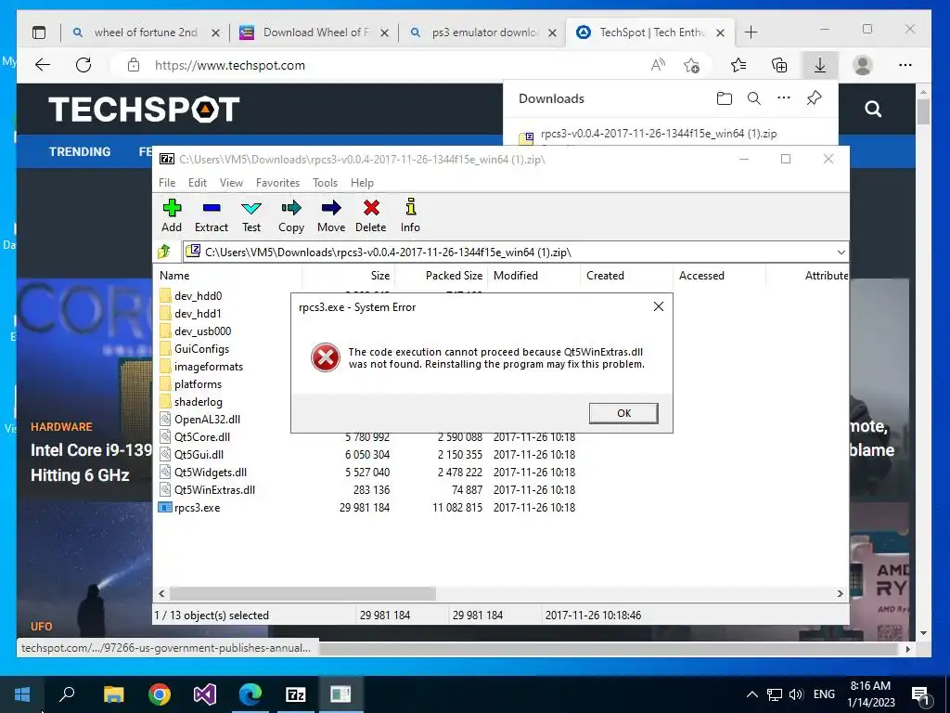Refresh the TechSpot page in Edge
Viewport: 950px width, 713px height.
coord(83,65)
